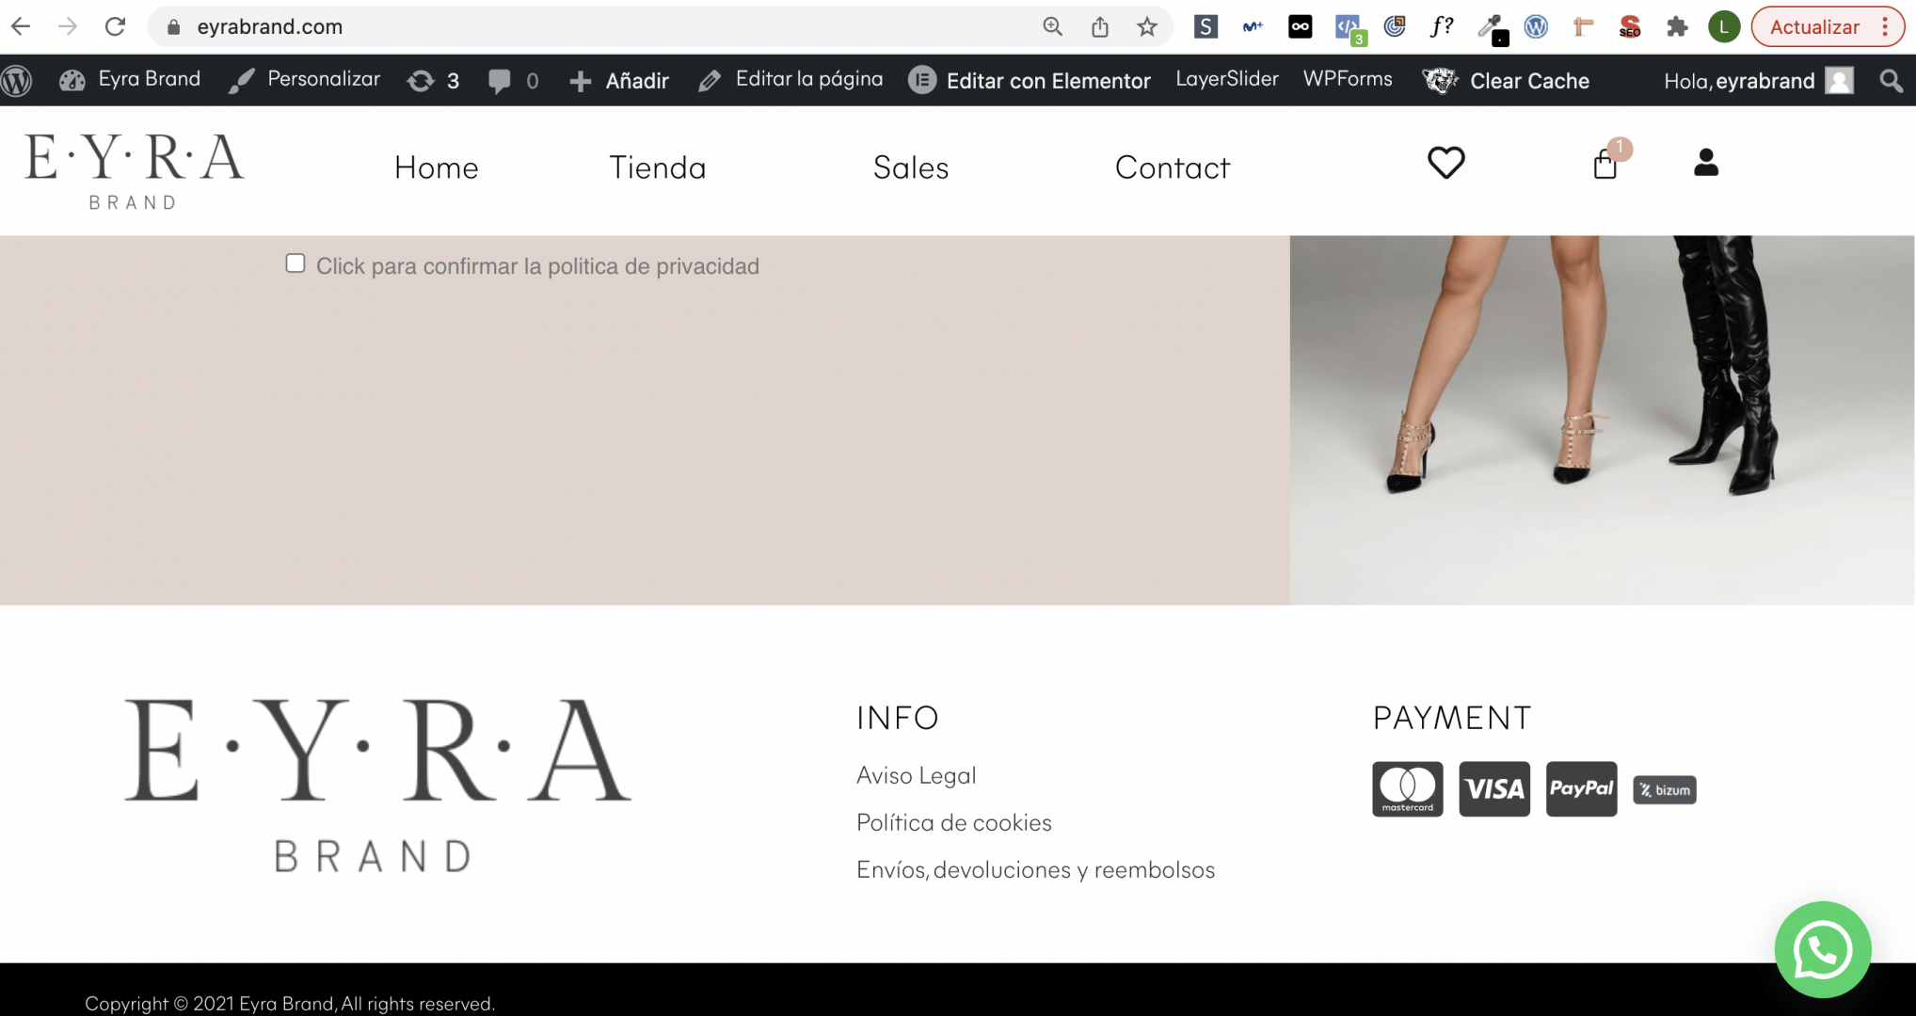Image resolution: width=1916 pixels, height=1016 pixels.
Task: Bookmark page with the star icon
Action: [1146, 27]
